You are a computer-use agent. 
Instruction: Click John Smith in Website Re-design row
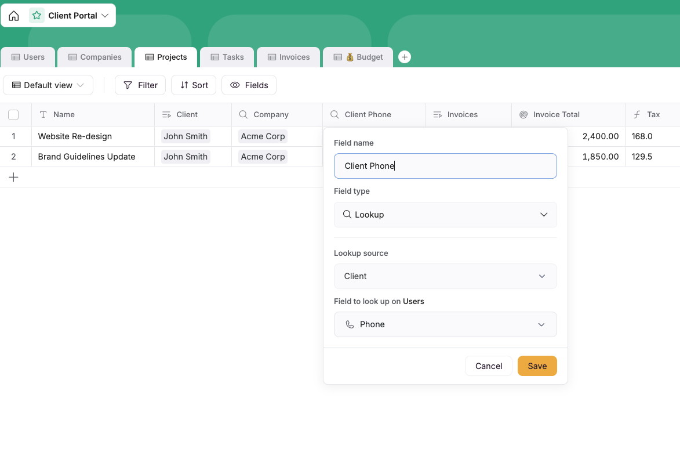[x=186, y=136]
